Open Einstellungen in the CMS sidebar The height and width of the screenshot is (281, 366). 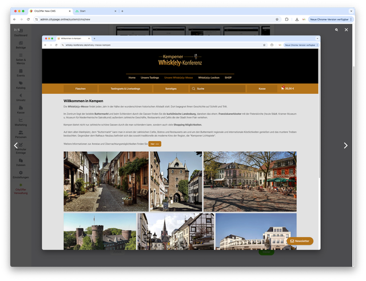21,175
